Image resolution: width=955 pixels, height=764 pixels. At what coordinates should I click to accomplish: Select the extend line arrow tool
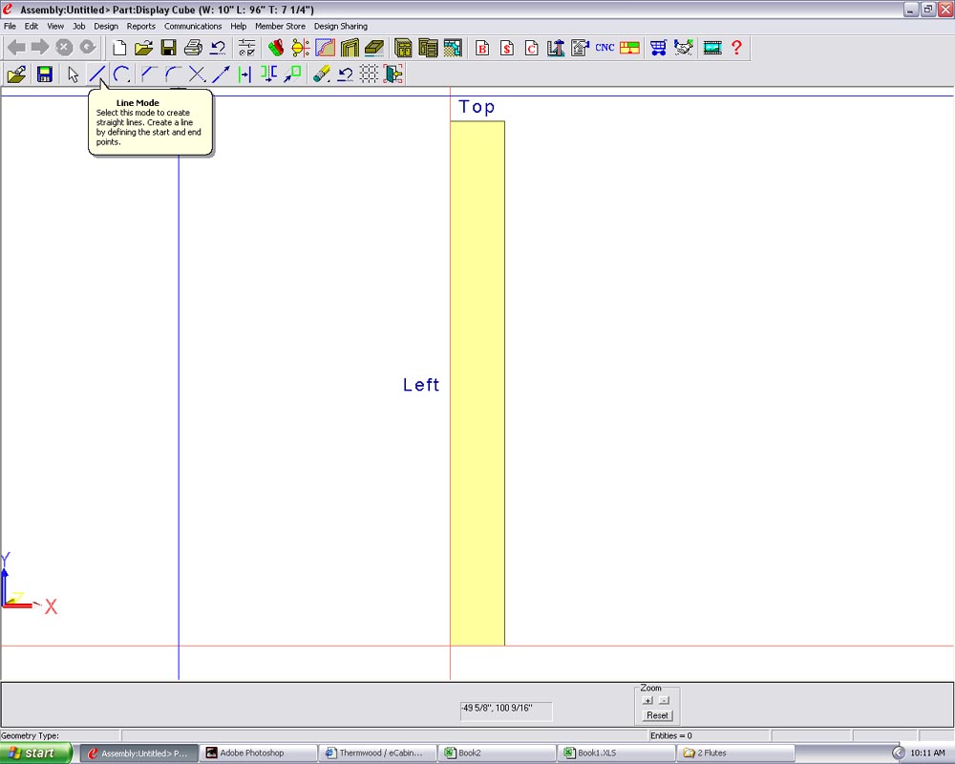click(x=221, y=74)
